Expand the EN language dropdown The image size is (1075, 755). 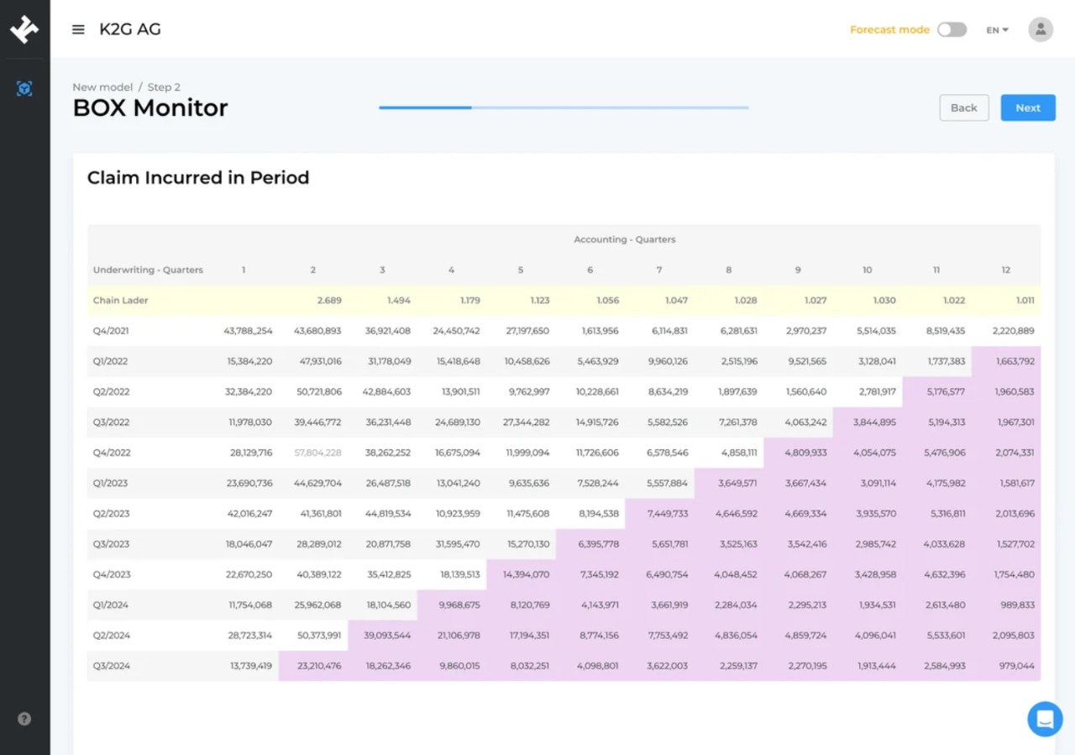(x=997, y=30)
